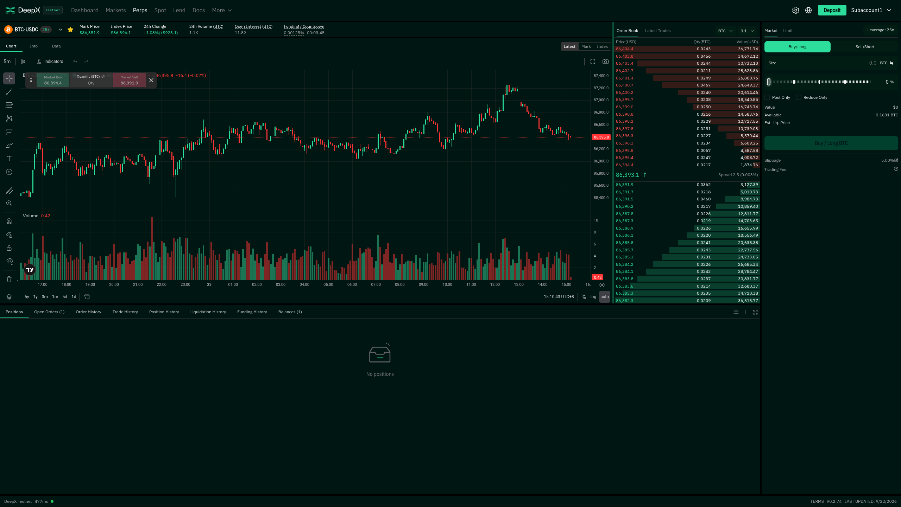Viewport: 901px width, 507px height.
Task: Toggle BTC-USDC favorite star
Action: pyautogui.click(x=70, y=30)
